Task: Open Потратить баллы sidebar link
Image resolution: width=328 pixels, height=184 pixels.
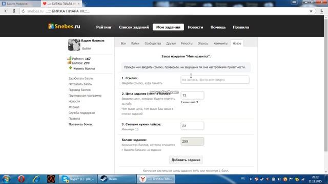Action: coord(80,84)
